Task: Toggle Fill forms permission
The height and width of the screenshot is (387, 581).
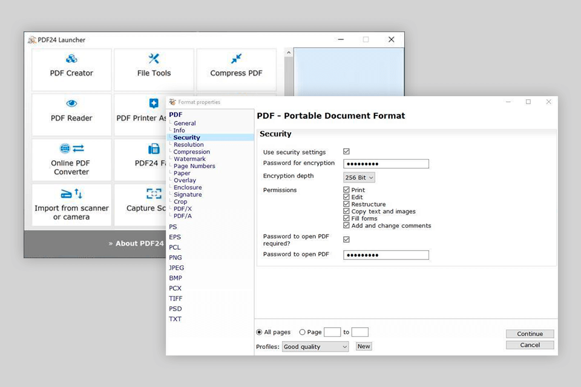Action: (346, 218)
